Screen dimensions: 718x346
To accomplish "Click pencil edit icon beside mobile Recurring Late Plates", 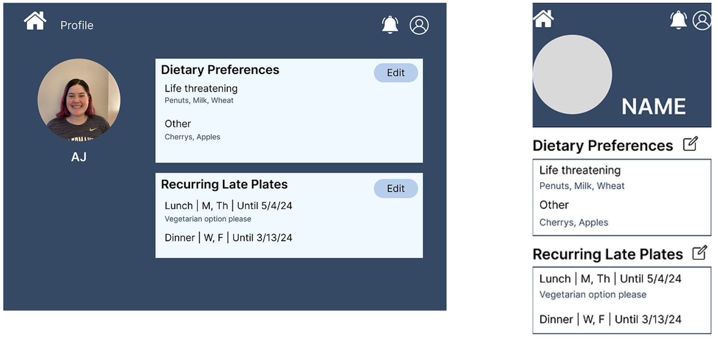I will point(700,253).
